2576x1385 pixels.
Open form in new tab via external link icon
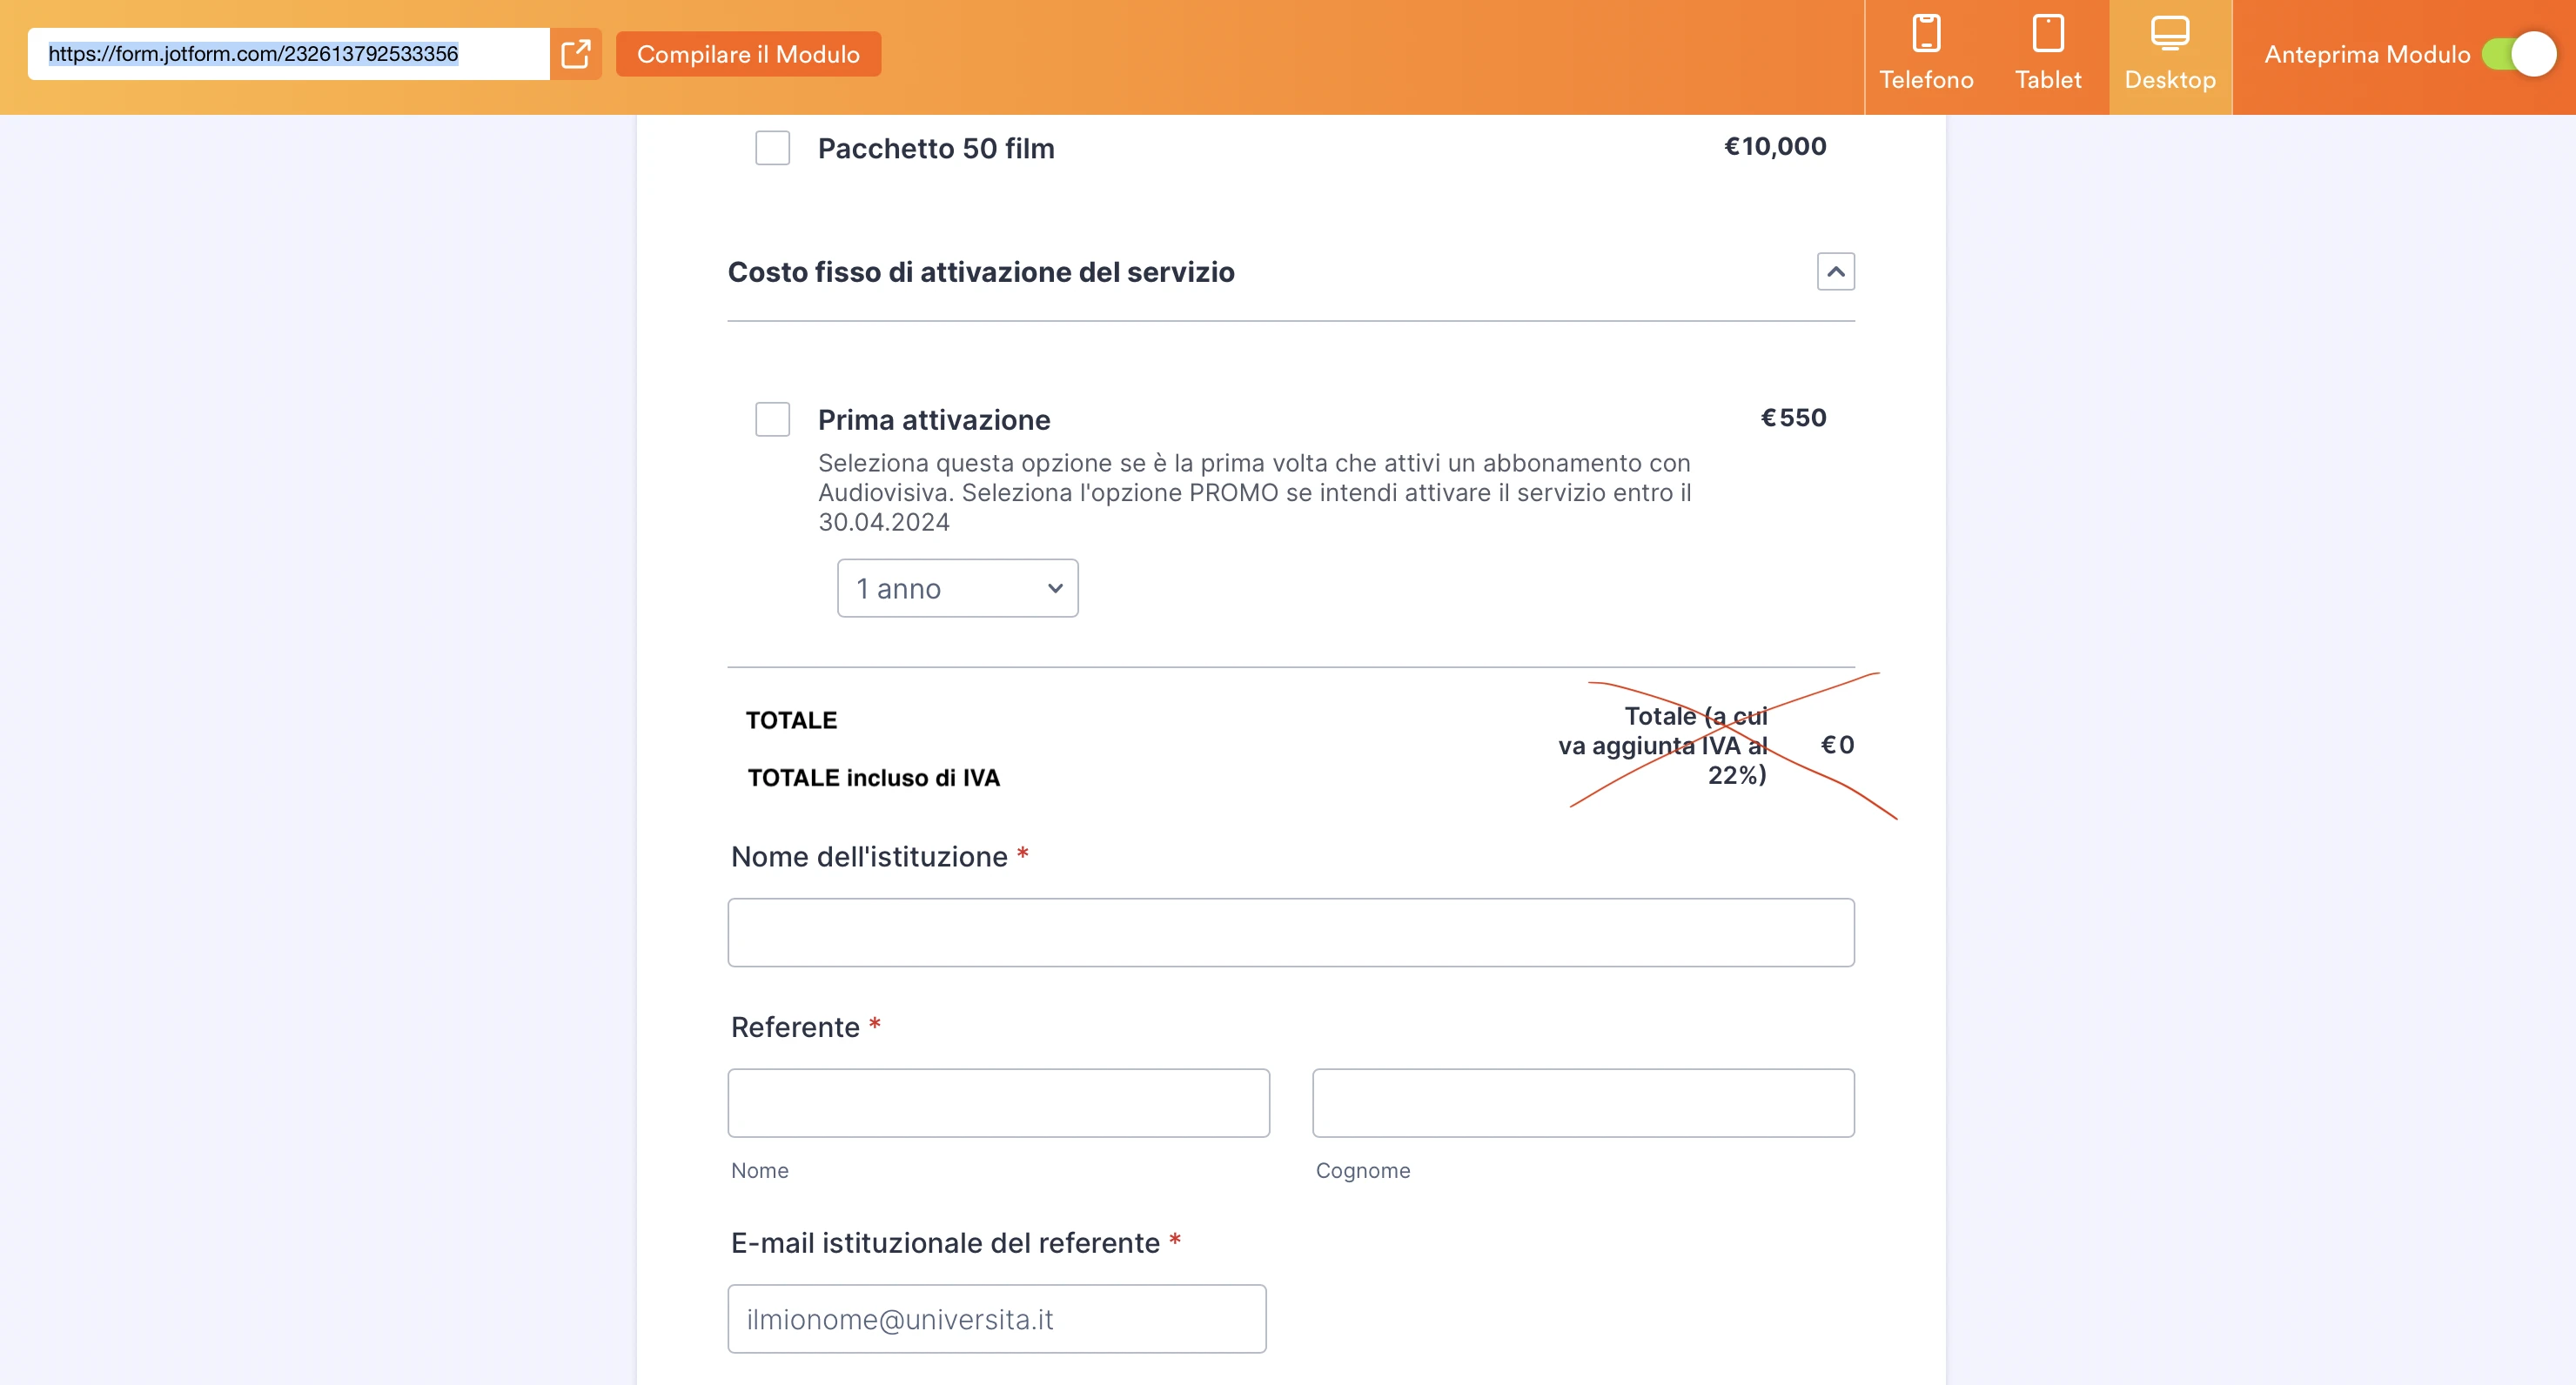(x=576, y=53)
